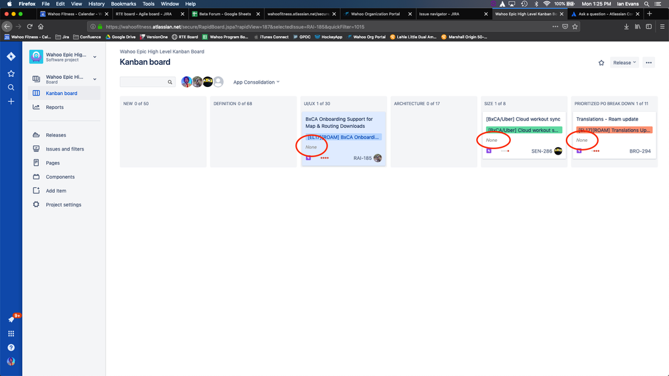The image size is (669, 376).
Task: Open the board's more options menu
Action: pos(648,63)
